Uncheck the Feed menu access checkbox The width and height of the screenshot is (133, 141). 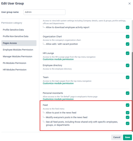(127, 105)
